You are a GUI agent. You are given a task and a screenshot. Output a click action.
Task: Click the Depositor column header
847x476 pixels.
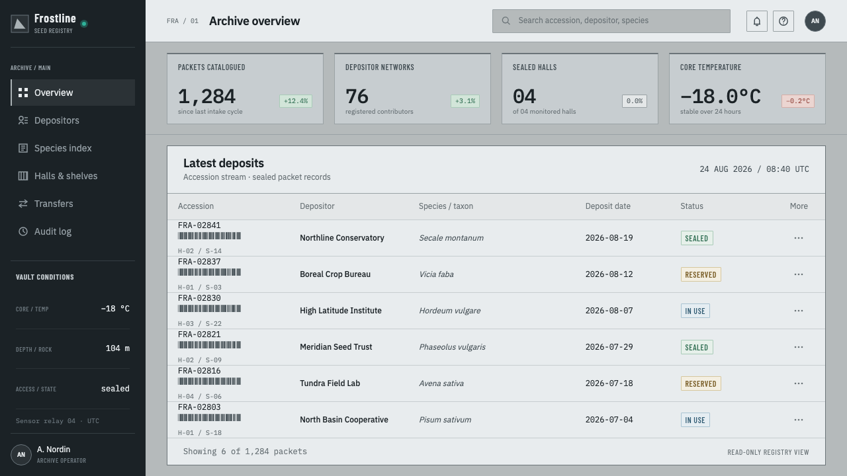317,206
